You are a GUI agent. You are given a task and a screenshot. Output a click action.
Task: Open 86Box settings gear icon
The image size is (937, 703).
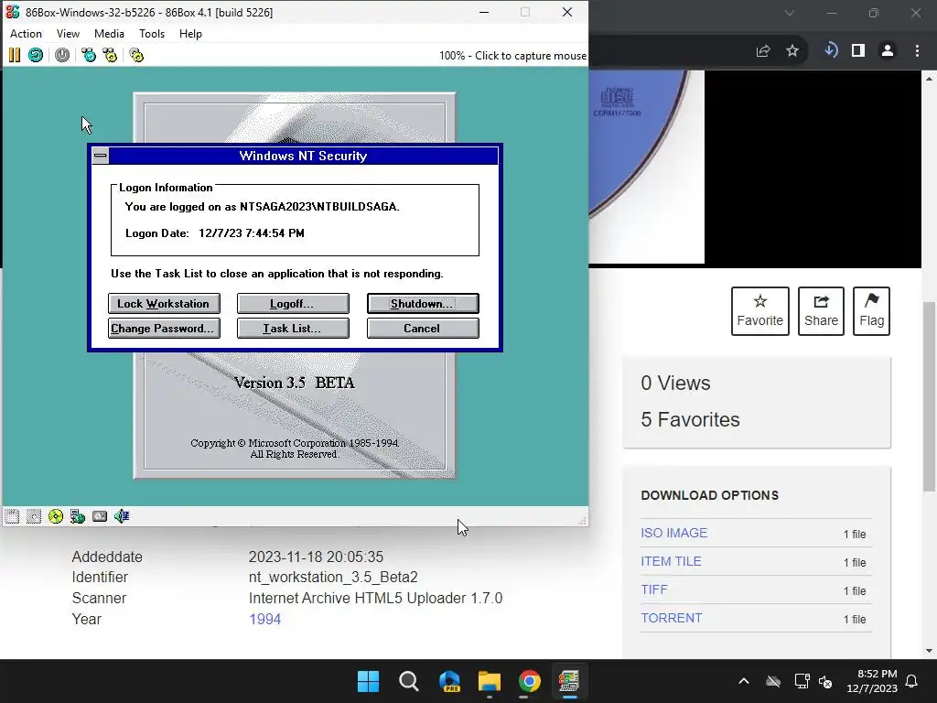coord(136,56)
